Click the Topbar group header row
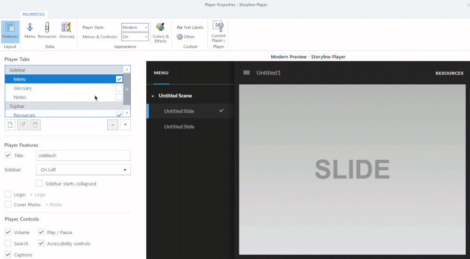This screenshot has width=470, height=259. (x=64, y=106)
